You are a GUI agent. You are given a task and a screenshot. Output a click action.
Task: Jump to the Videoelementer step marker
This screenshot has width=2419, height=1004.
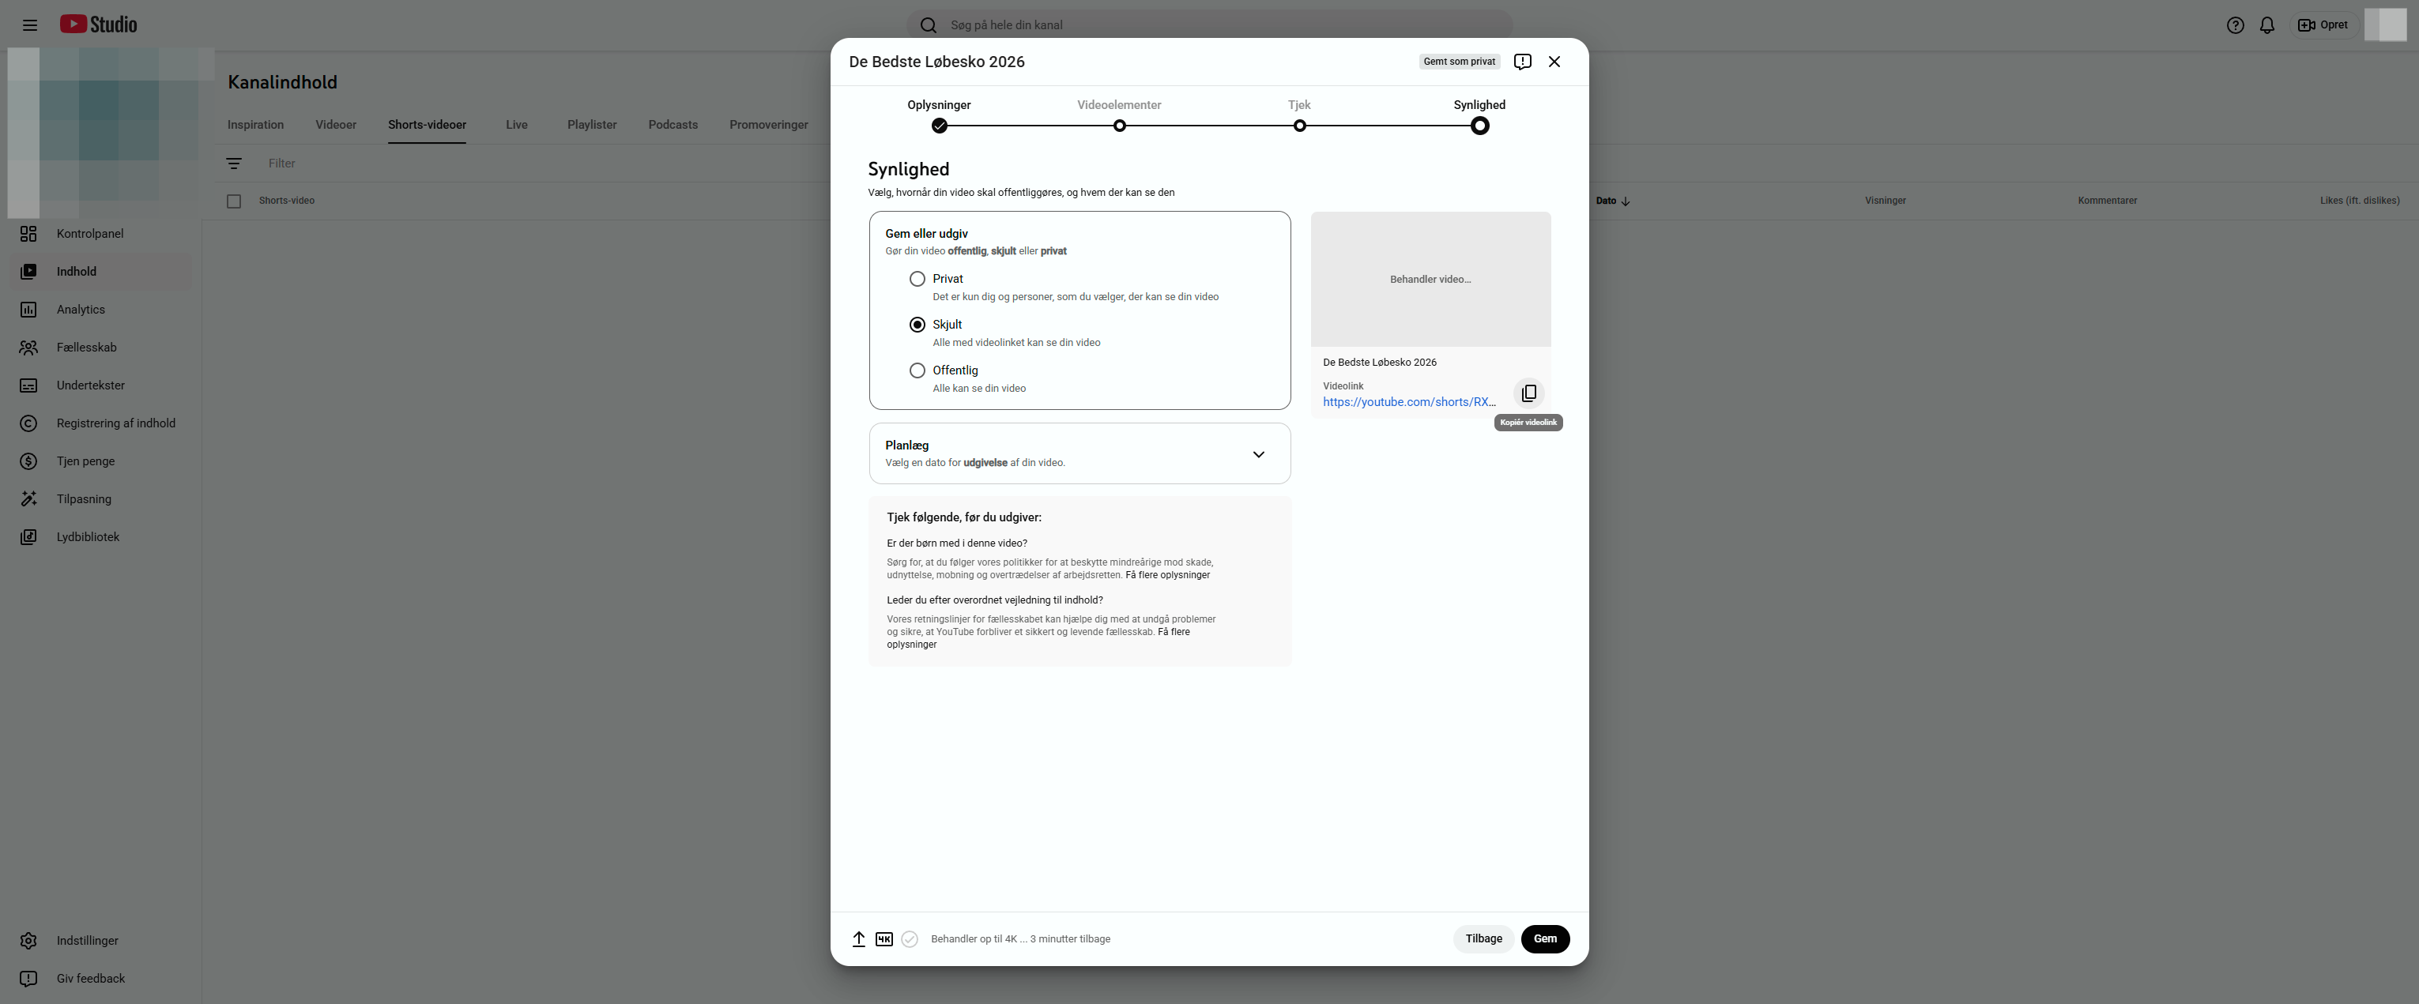click(1119, 126)
